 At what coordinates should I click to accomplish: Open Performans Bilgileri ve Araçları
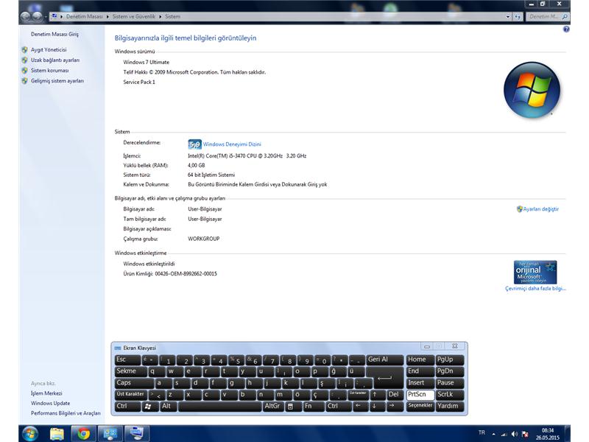click(x=66, y=413)
